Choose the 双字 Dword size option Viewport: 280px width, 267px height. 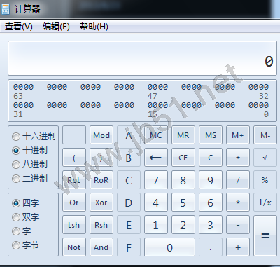click(x=26, y=217)
